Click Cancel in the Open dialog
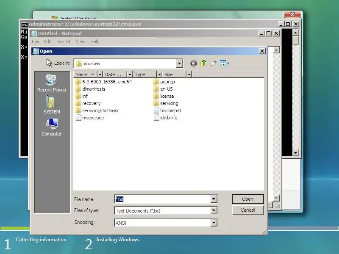This screenshot has width=339, height=254. pos(248,210)
